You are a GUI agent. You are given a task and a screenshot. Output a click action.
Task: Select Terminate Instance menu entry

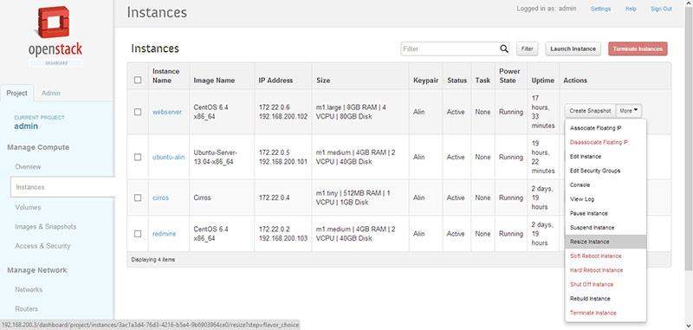(x=606, y=313)
